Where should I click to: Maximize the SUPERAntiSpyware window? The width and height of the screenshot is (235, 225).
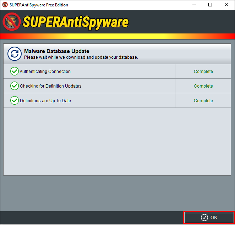click(x=210, y=5)
